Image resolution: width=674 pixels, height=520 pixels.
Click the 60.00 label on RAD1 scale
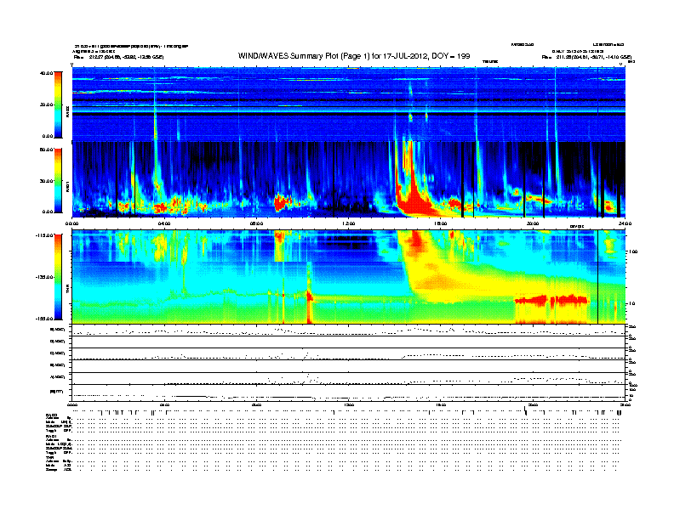(46, 150)
